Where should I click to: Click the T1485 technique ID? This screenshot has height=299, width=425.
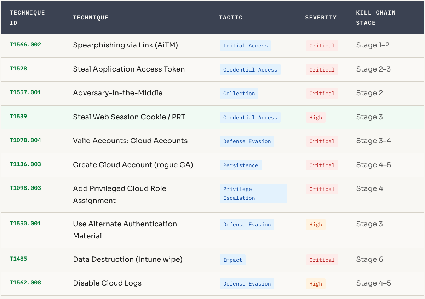point(18,259)
